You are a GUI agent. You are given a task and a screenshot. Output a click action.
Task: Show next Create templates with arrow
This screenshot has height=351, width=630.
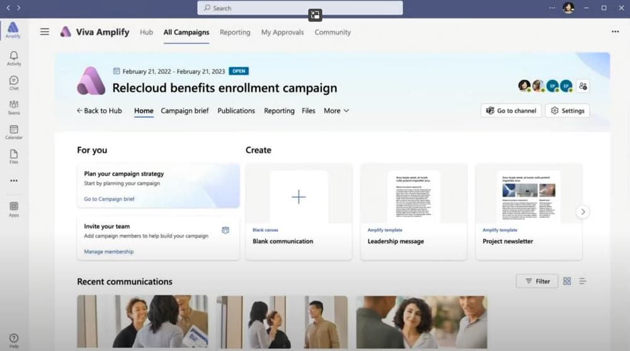583,212
